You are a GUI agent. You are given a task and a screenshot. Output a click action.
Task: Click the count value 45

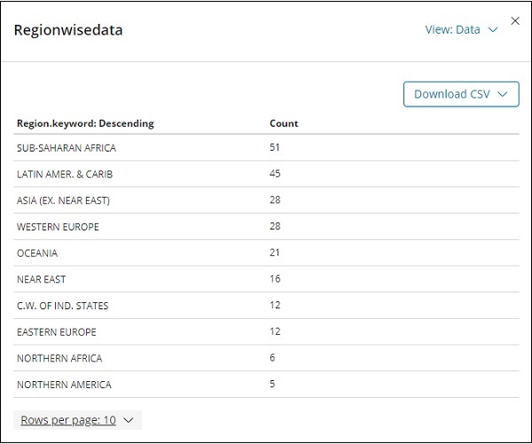275,174
